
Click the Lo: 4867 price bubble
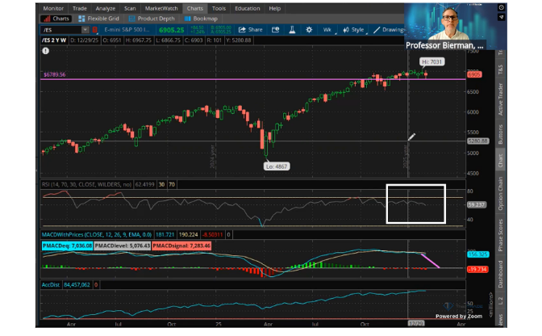[277, 166]
